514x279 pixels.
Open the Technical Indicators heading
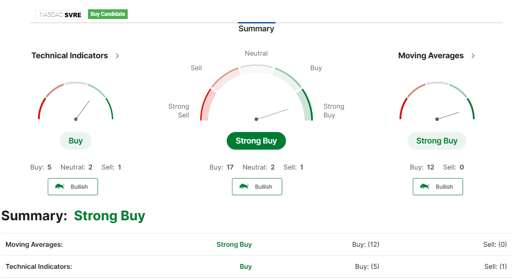tap(70, 56)
